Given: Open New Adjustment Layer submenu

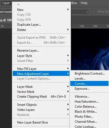Looking at the screenshot, I should coord(41,74).
